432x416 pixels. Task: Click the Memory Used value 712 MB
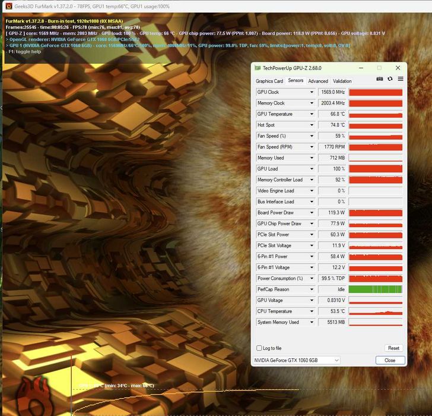tap(332, 158)
